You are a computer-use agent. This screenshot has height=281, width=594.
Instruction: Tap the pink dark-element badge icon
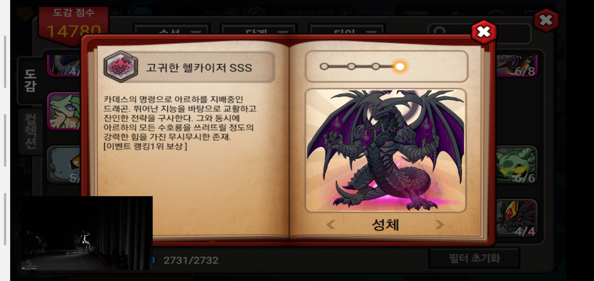[120, 67]
